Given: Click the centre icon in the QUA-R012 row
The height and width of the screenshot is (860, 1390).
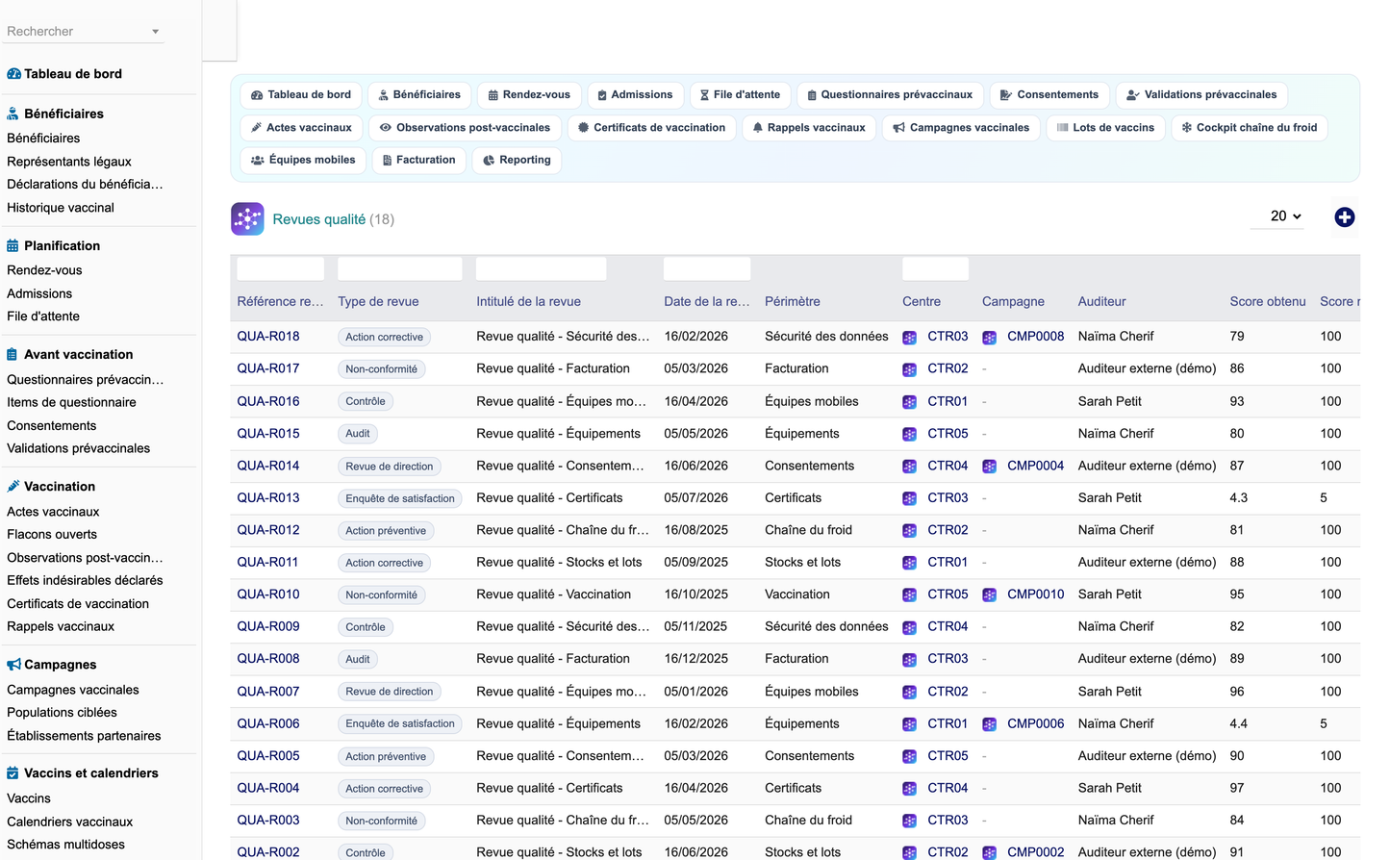Looking at the screenshot, I should click(x=909, y=531).
